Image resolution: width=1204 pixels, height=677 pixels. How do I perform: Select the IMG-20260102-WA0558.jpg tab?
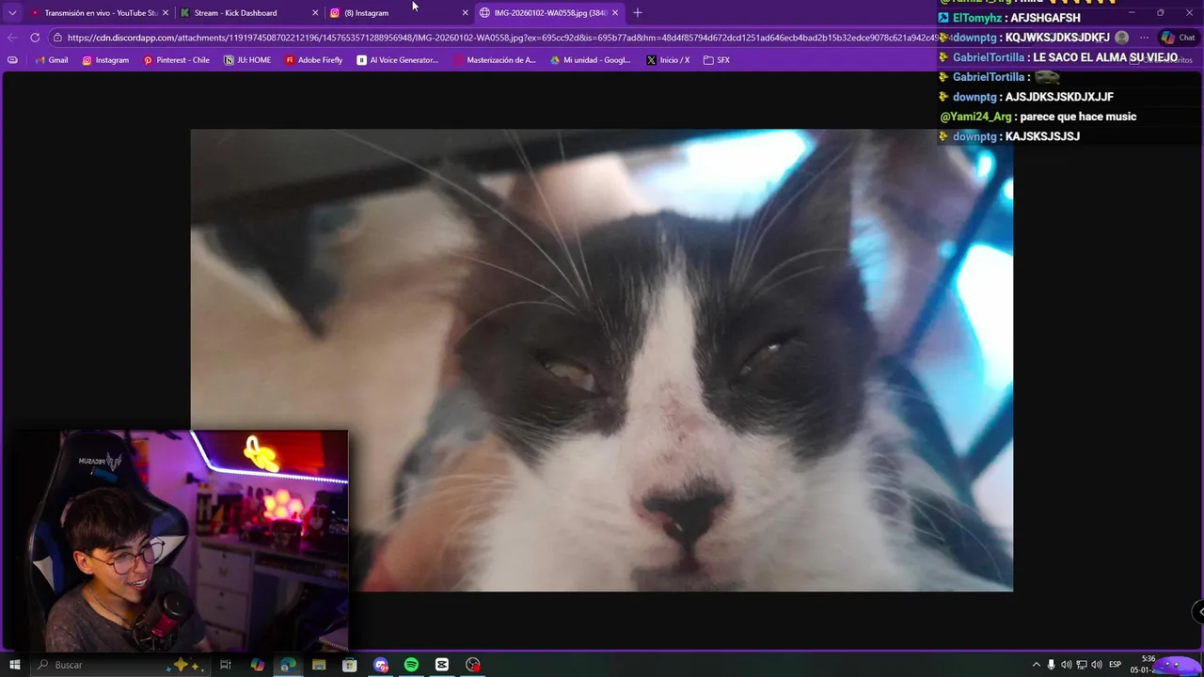click(x=550, y=13)
